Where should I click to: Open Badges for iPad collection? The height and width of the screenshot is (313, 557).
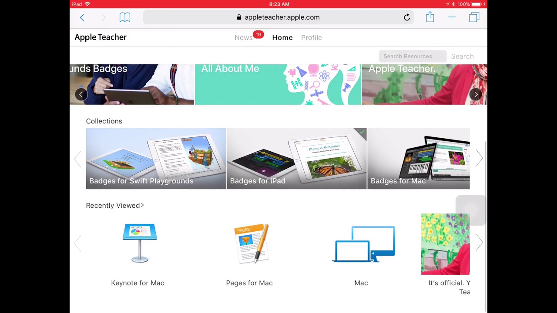point(296,159)
